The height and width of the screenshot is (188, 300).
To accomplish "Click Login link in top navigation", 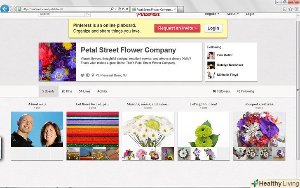I will click(x=250, y=14).
